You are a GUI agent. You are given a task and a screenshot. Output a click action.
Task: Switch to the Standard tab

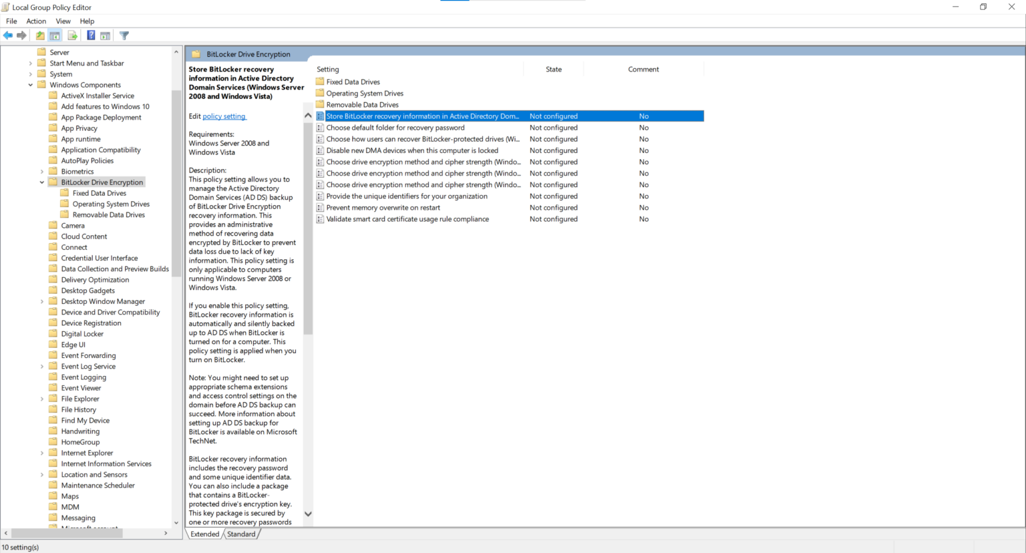(x=241, y=534)
